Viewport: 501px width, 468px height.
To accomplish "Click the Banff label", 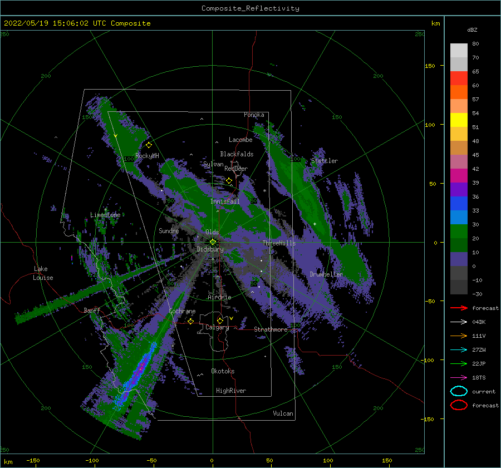I will 92,310.
